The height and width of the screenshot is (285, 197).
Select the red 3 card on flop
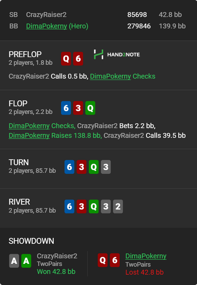click(78, 108)
